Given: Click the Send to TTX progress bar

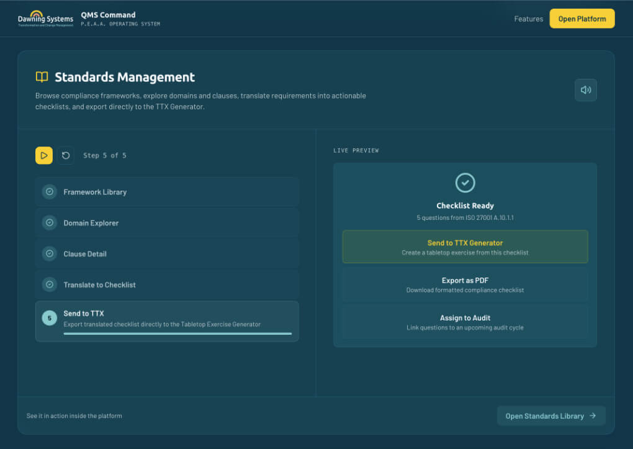Looking at the screenshot, I should tap(177, 333).
